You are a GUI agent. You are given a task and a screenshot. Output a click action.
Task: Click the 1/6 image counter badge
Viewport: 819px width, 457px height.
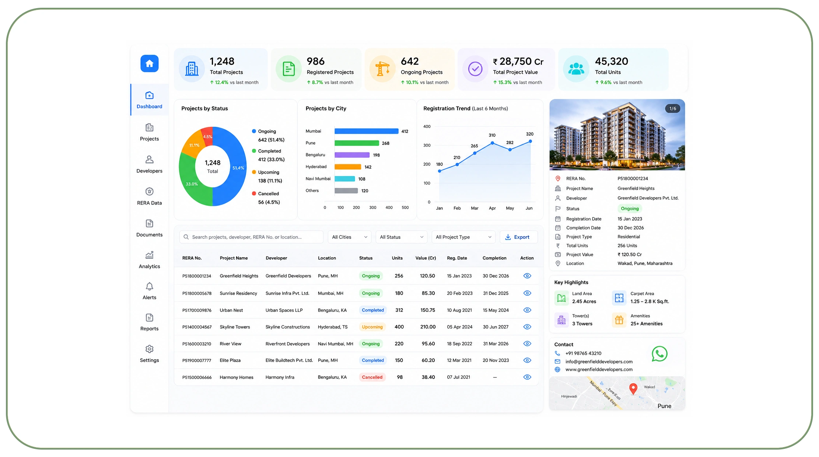click(x=672, y=108)
